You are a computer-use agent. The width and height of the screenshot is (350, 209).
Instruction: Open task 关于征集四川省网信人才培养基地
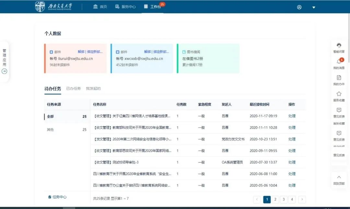tap(132, 116)
